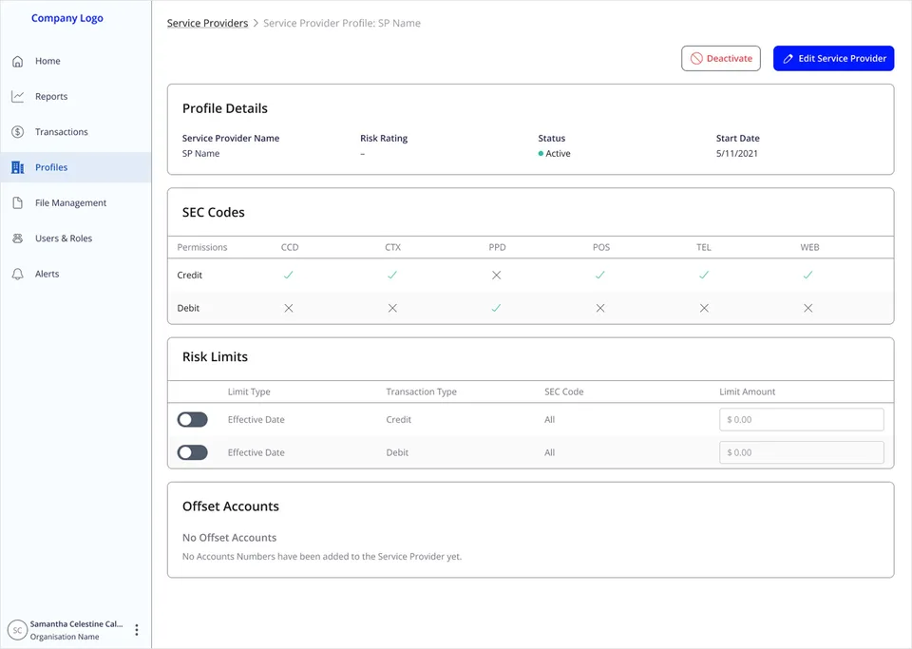Click the Risk Rating label
Image resolution: width=912 pixels, height=649 pixels.
(x=384, y=139)
